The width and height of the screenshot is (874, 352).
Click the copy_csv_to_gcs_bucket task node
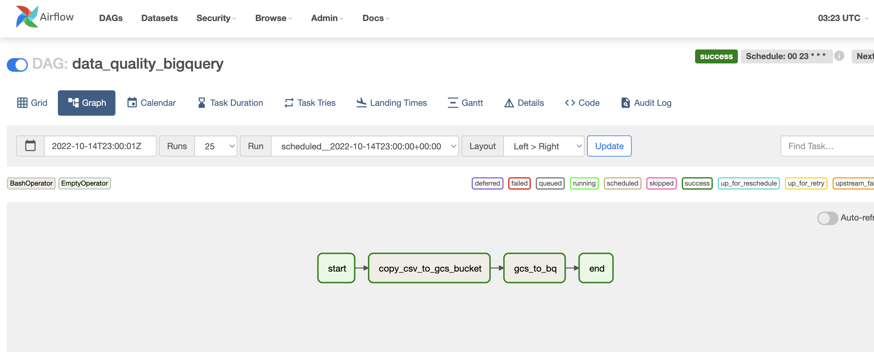pos(429,268)
